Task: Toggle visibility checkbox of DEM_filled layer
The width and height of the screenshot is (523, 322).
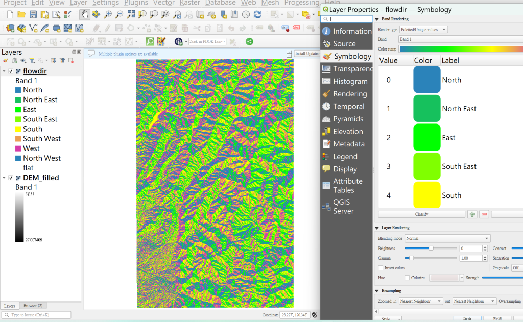Action: pyautogui.click(x=11, y=178)
